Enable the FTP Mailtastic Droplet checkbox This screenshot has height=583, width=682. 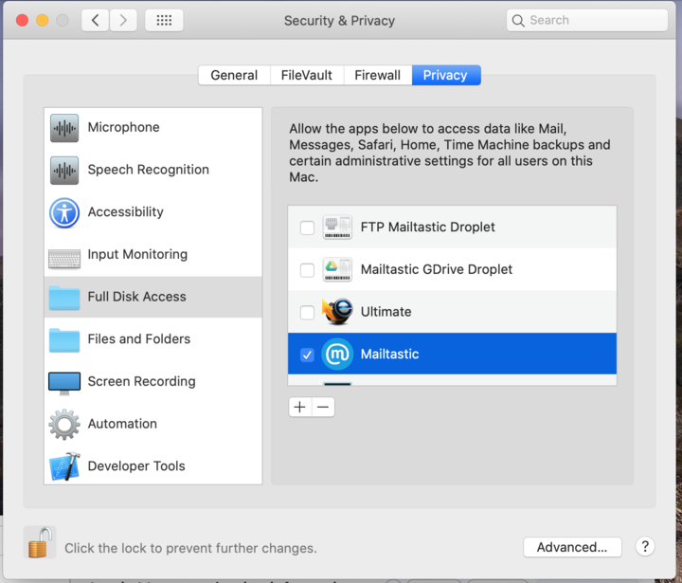307,228
